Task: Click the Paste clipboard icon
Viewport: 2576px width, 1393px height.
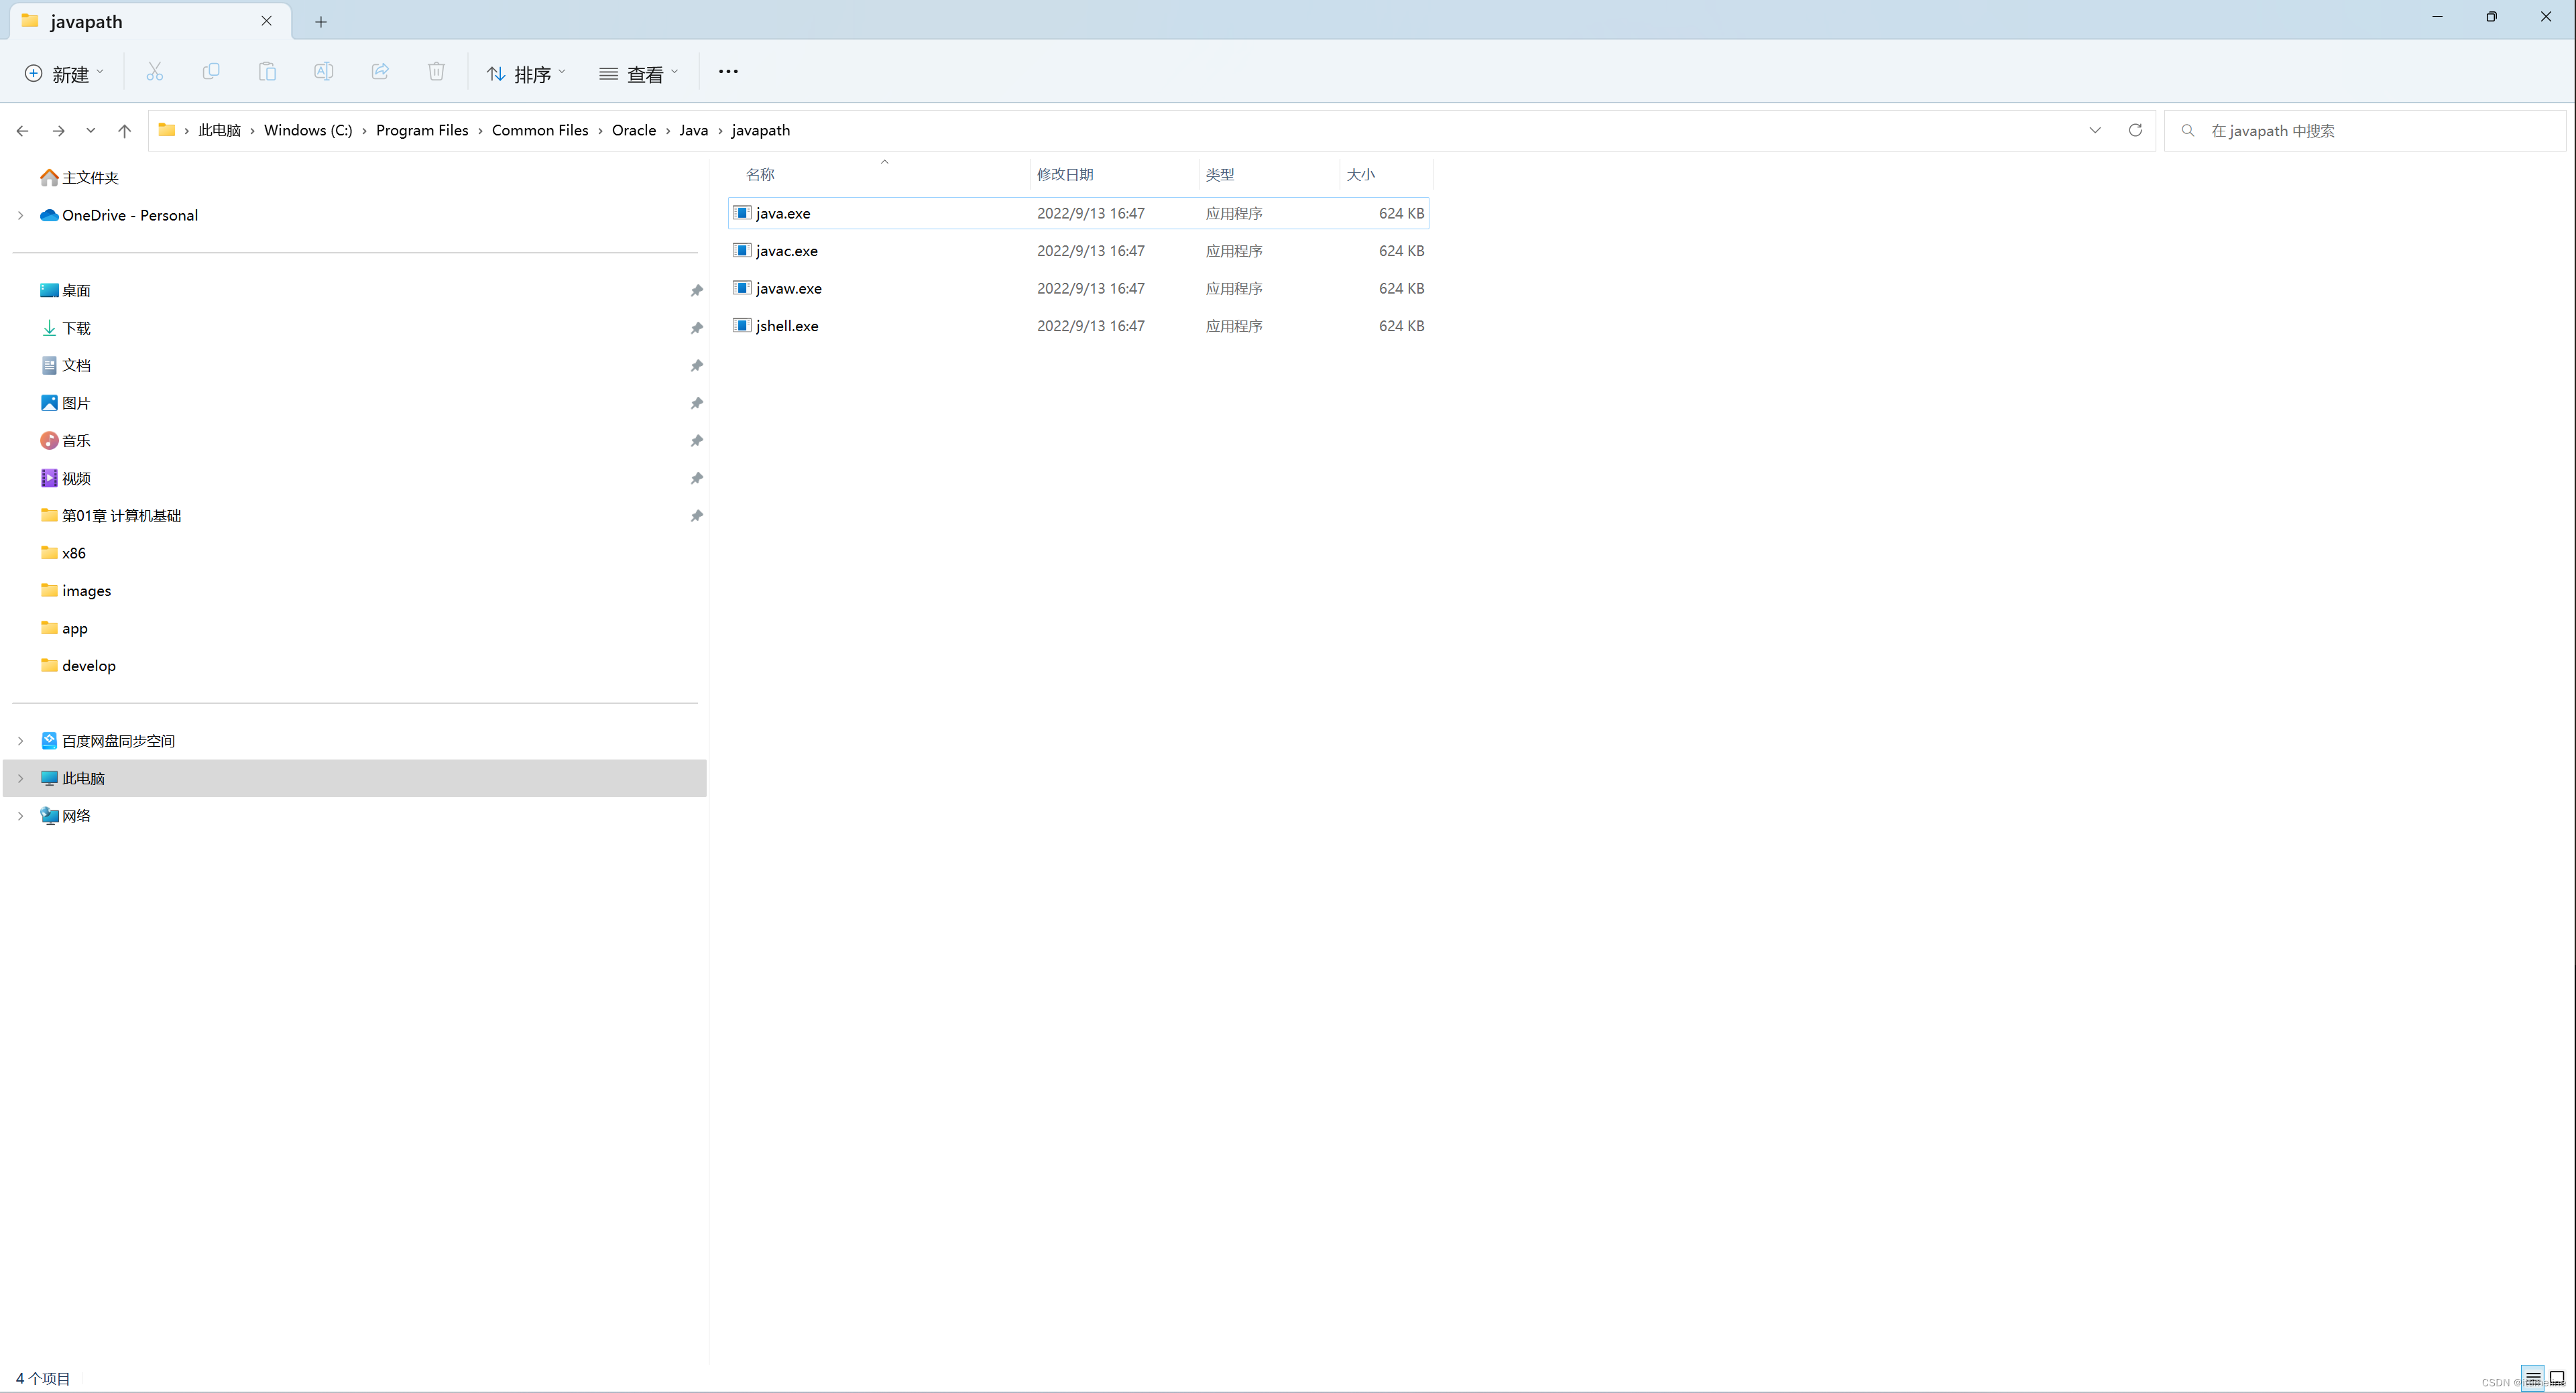Action: tap(267, 72)
